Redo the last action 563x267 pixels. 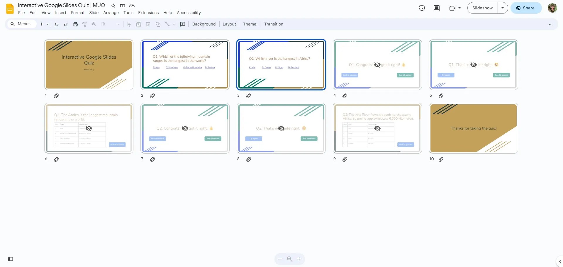pos(66,24)
